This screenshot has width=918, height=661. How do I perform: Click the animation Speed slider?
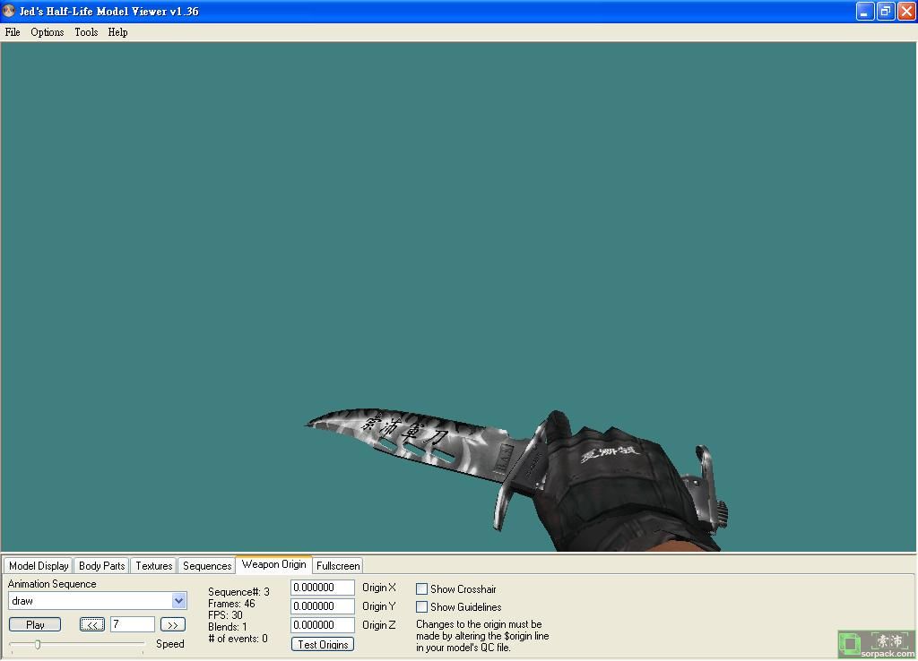click(76, 644)
